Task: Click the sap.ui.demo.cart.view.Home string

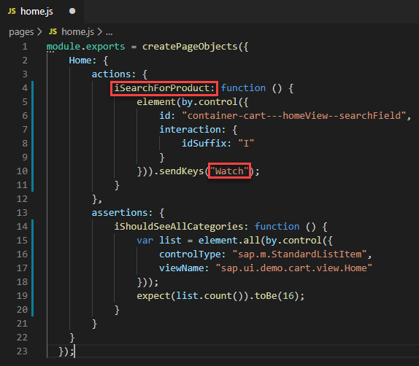Action: coord(294,268)
